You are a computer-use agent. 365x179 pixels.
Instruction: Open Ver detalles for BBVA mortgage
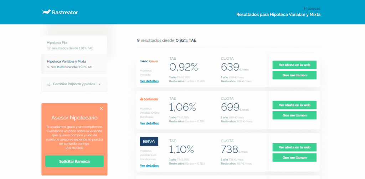[x=149, y=166]
